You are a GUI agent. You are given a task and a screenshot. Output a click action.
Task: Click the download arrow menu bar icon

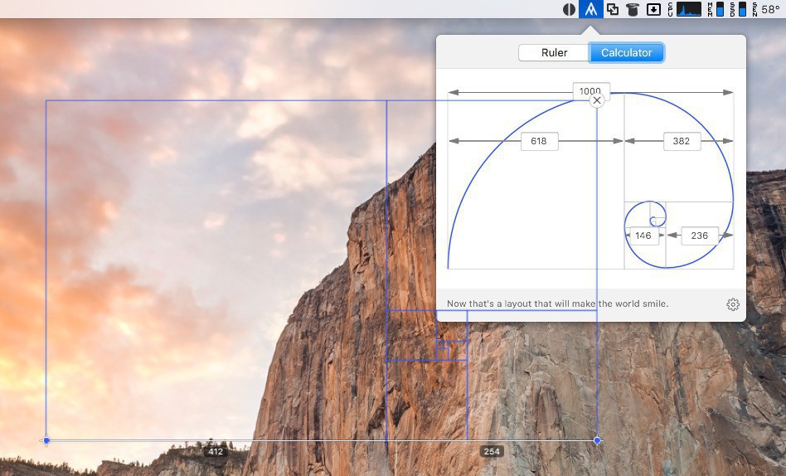[653, 9]
